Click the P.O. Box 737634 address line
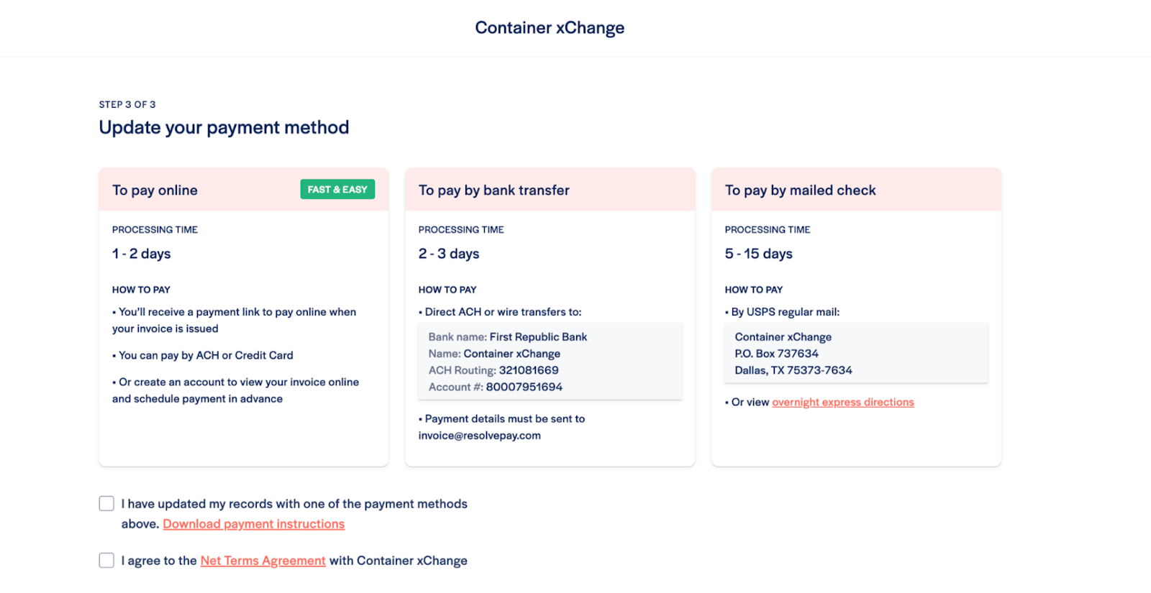Screen dimensions: 1151x593 pyautogui.click(x=777, y=354)
